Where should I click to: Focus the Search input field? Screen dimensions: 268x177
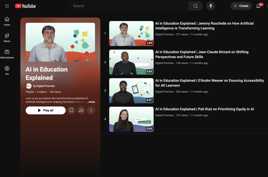[129, 6]
